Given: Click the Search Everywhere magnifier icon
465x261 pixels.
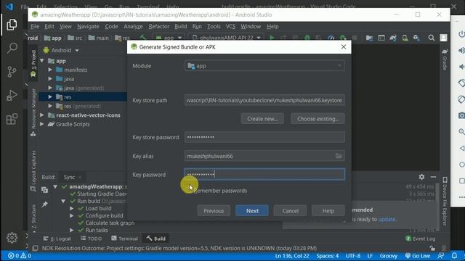Looking at the screenshot, I should pos(432,38).
